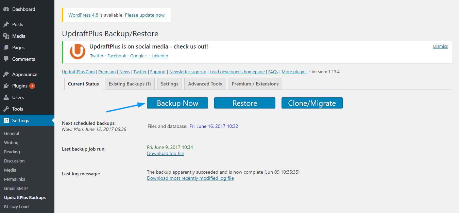Download most recently modified log file
This screenshot has width=459, height=213.
190,178
